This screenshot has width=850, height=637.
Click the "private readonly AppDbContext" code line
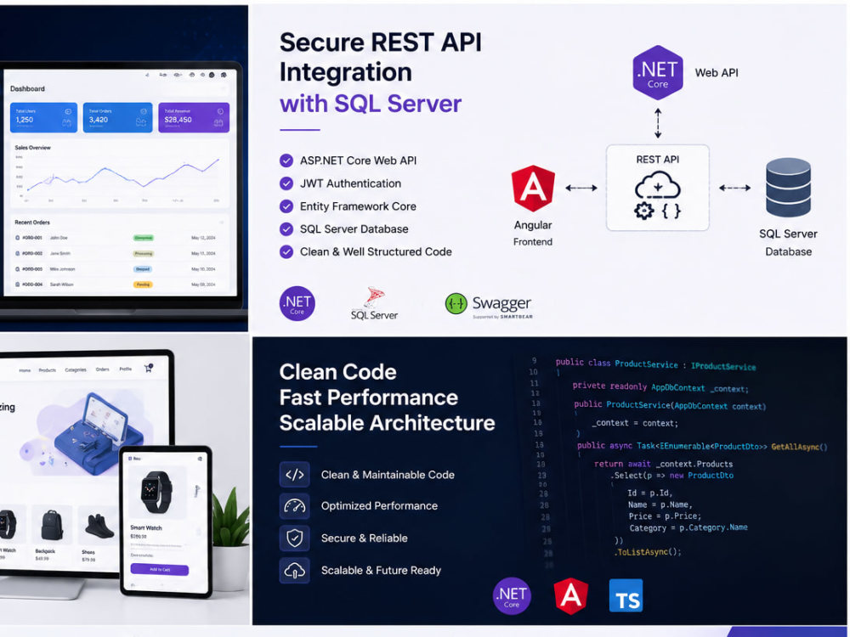tap(660, 387)
